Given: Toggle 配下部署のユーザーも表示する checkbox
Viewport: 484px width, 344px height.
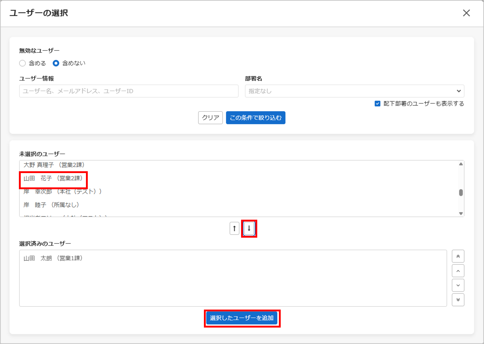Looking at the screenshot, I should coord(377,104).
